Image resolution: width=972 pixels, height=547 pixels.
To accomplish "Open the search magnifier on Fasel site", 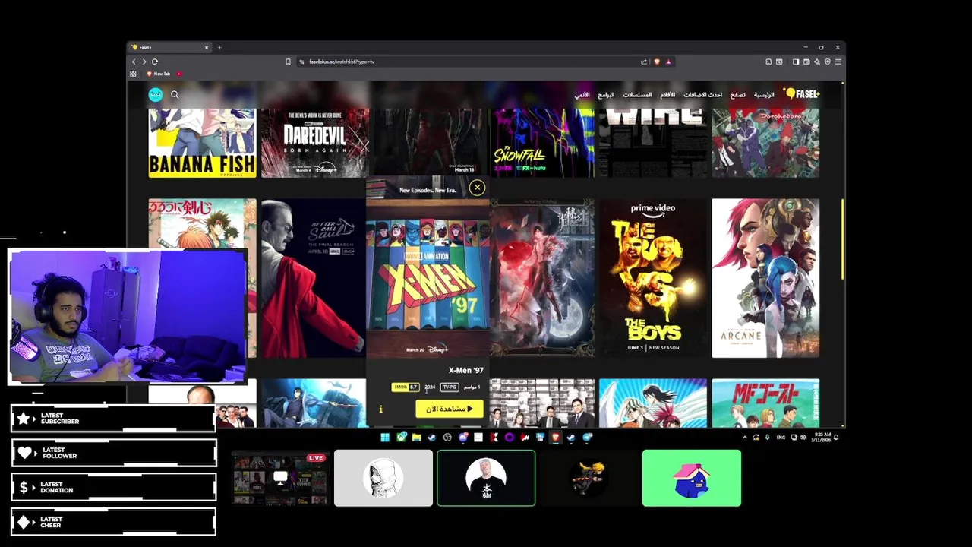I will click(175, 95).
